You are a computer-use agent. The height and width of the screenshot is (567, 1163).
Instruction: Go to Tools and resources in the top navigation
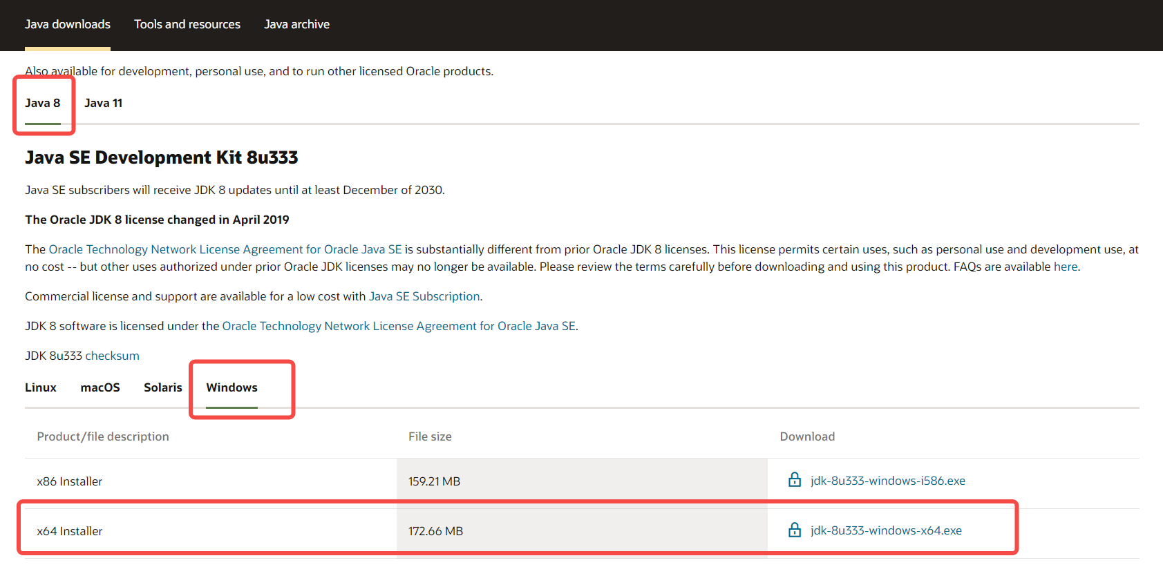pyautogui.click(x=187, y=24)
